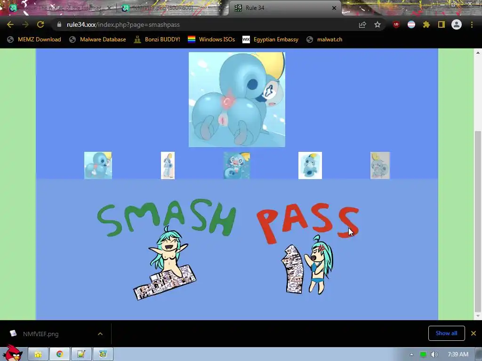Screen dimensions: 482x361
Task: Open the MEMZ Download bookmark
Action: (34, 39)
